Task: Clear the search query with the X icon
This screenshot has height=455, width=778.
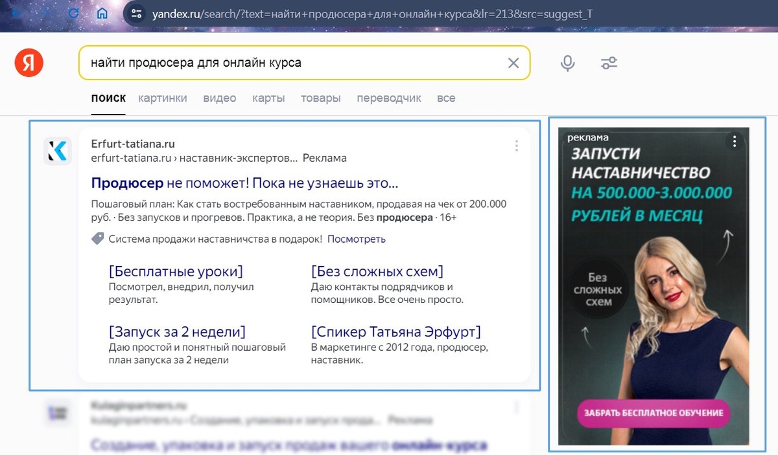Action: 513,63
